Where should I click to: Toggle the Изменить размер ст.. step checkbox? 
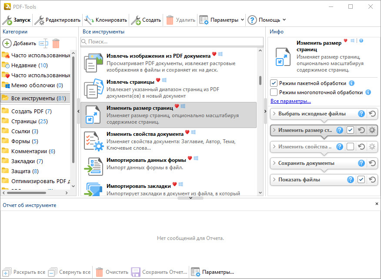point(351,130)
